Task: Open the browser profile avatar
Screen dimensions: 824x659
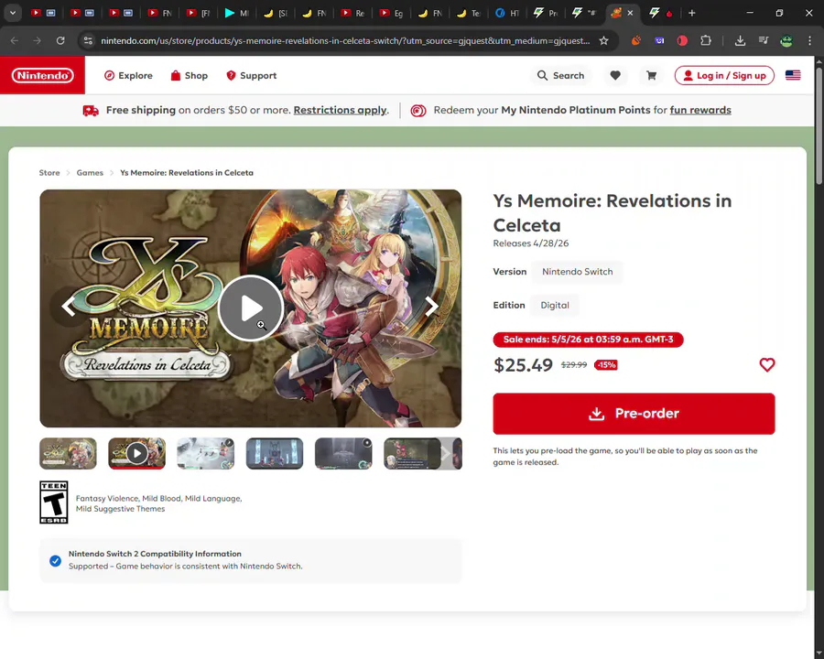Action: (786, 40)
